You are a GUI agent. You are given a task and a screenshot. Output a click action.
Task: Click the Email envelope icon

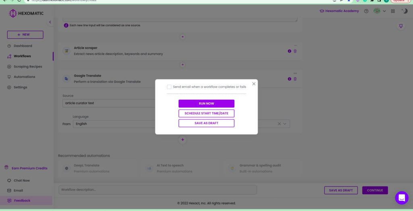pyautogui.click(x=9, y=191)
